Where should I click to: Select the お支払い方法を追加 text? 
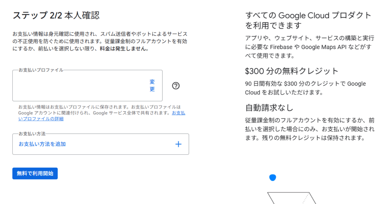42,144
